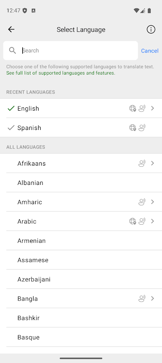Tap English's speech conversation icon

coord(142,108)
